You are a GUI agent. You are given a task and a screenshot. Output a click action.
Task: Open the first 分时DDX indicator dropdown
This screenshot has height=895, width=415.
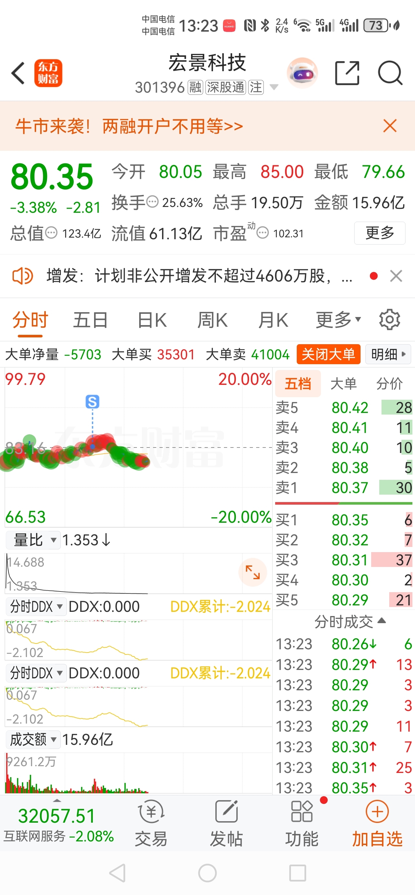click(x=36, y=607)
